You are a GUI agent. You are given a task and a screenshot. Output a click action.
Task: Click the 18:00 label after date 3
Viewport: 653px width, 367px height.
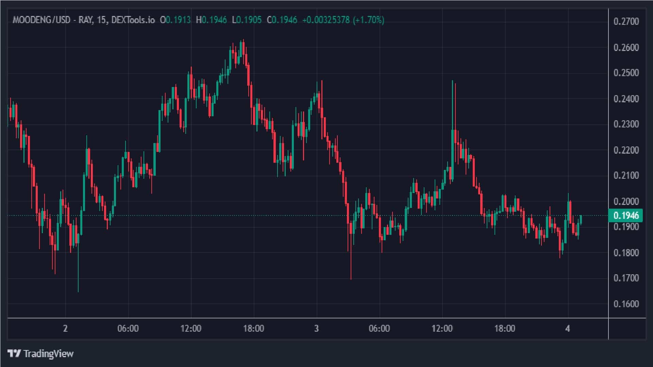pyautogui.click(x=505, y=329)
